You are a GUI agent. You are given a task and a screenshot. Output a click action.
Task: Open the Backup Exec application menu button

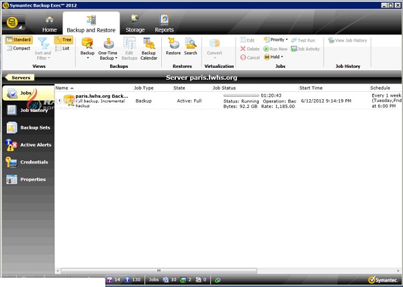13,23
